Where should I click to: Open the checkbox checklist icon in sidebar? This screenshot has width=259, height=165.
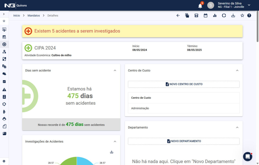tap(4, 81)
